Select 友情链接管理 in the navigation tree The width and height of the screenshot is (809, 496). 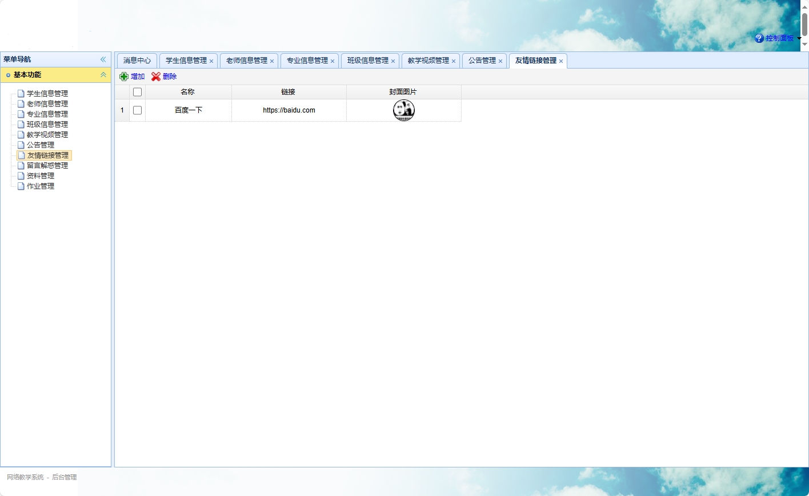coord(47,155)
